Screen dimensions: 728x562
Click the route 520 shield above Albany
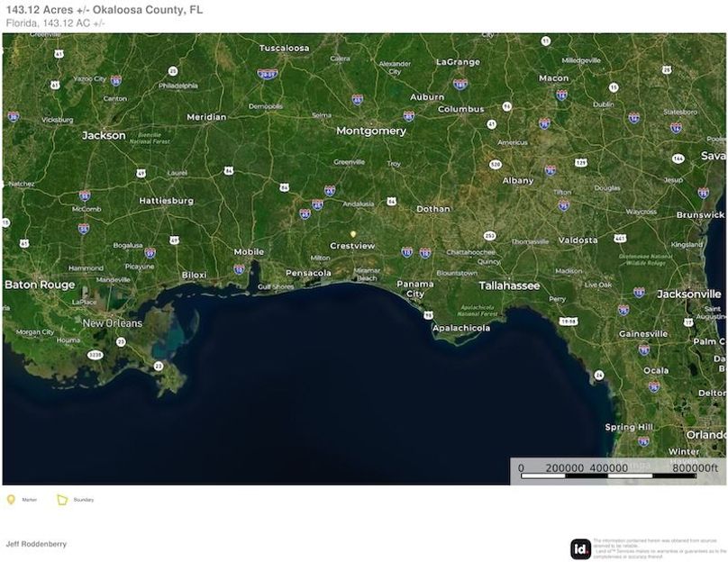(495, 165)
